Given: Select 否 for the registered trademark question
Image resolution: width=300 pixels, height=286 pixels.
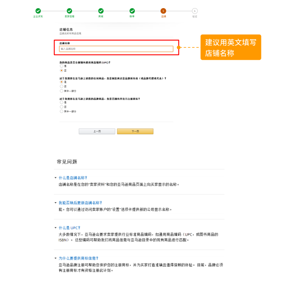Looking at the screenshot, I should 61,106.
